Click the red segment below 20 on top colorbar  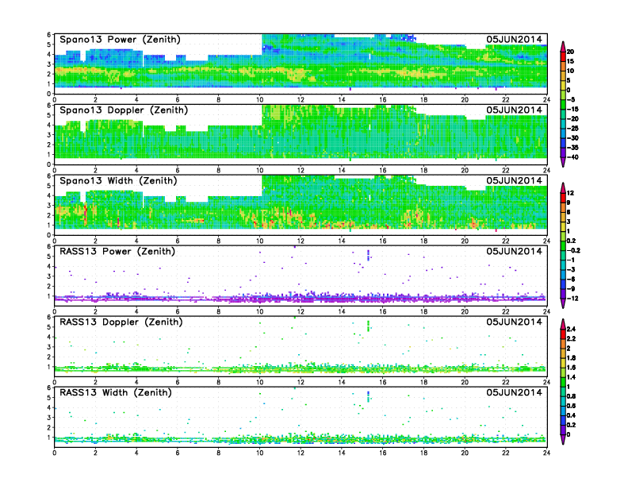[563, 56]
